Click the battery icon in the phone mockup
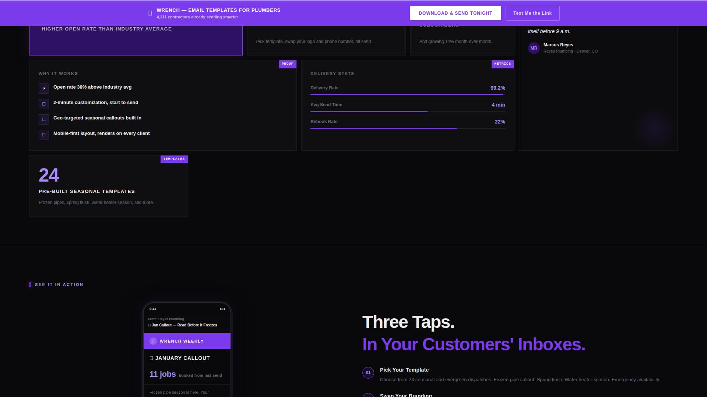Screen dimensions: 707x397 222,309
